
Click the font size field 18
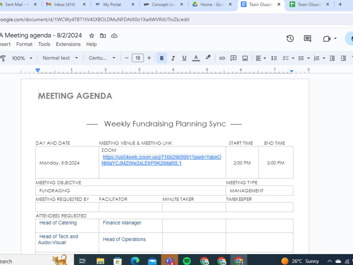pos(138,58)
